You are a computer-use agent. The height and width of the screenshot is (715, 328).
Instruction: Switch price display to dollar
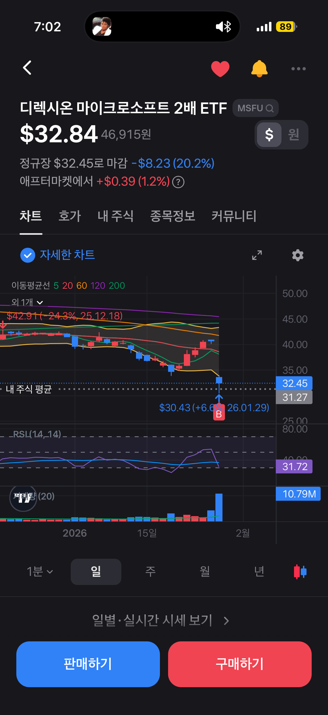click(269, 135)
